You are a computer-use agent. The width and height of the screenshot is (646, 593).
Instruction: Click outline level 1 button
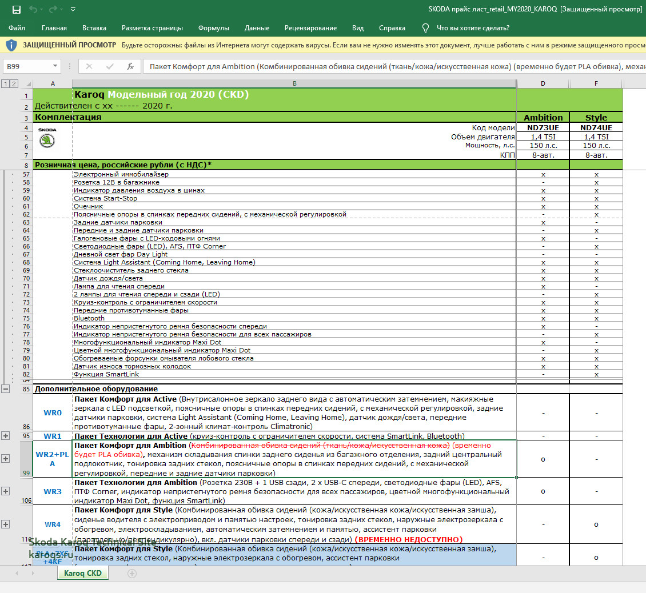point(5,83)
